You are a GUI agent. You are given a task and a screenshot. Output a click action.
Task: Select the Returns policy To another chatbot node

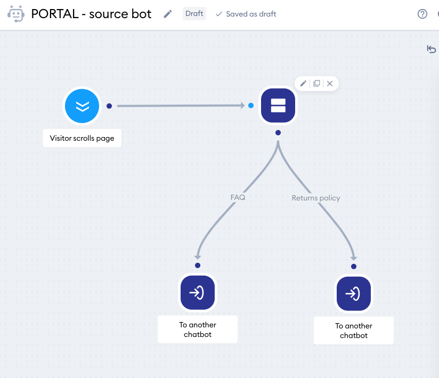tap(354, 294)
